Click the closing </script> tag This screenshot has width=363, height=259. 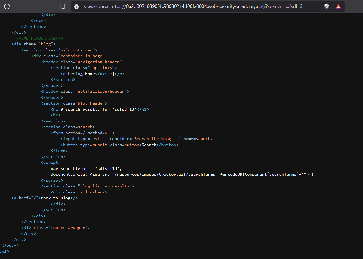[52, 180]
